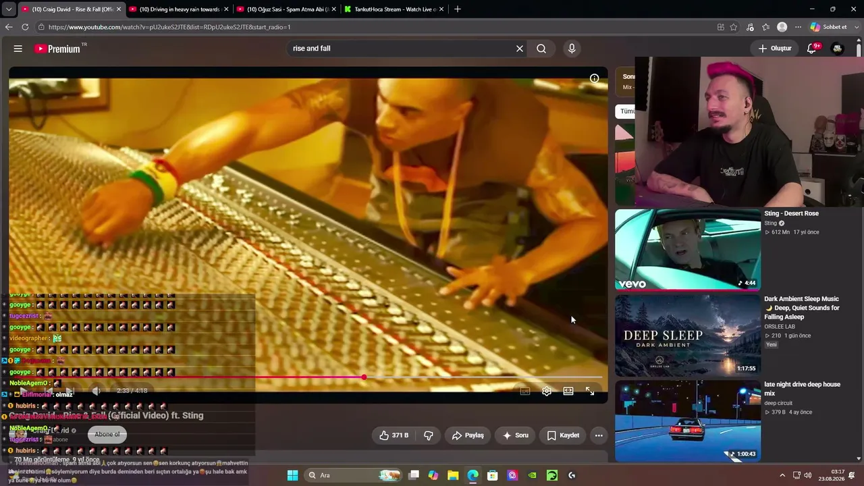The width and height of the screenshot is (864, 486).
Task: Show hidden system tray icons
Action: point(782,475)
